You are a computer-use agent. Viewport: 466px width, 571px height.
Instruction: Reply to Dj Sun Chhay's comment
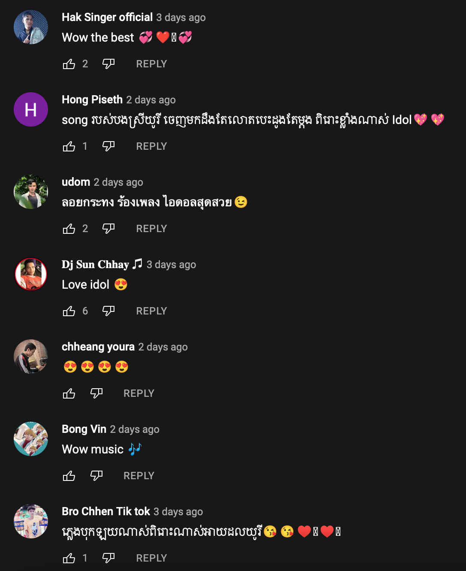click(151, 311)
